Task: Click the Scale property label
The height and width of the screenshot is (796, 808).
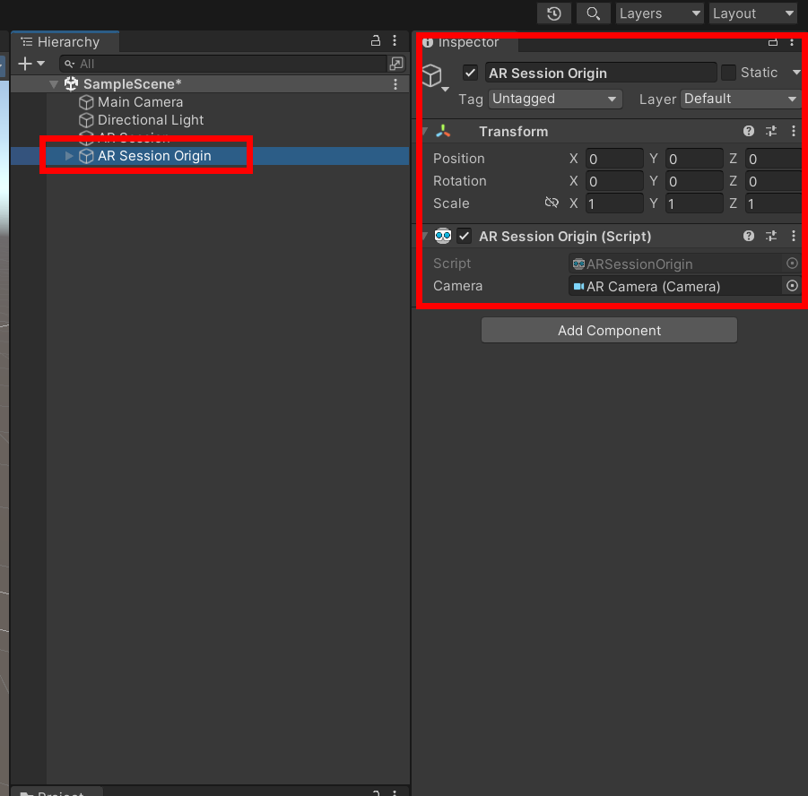Action: 451,203
